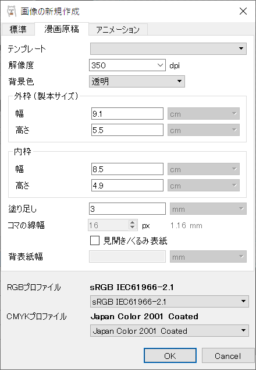Viewport: 256px width, 370px height.
Task: Open the テンプレート dropdown
Action: 169,48
